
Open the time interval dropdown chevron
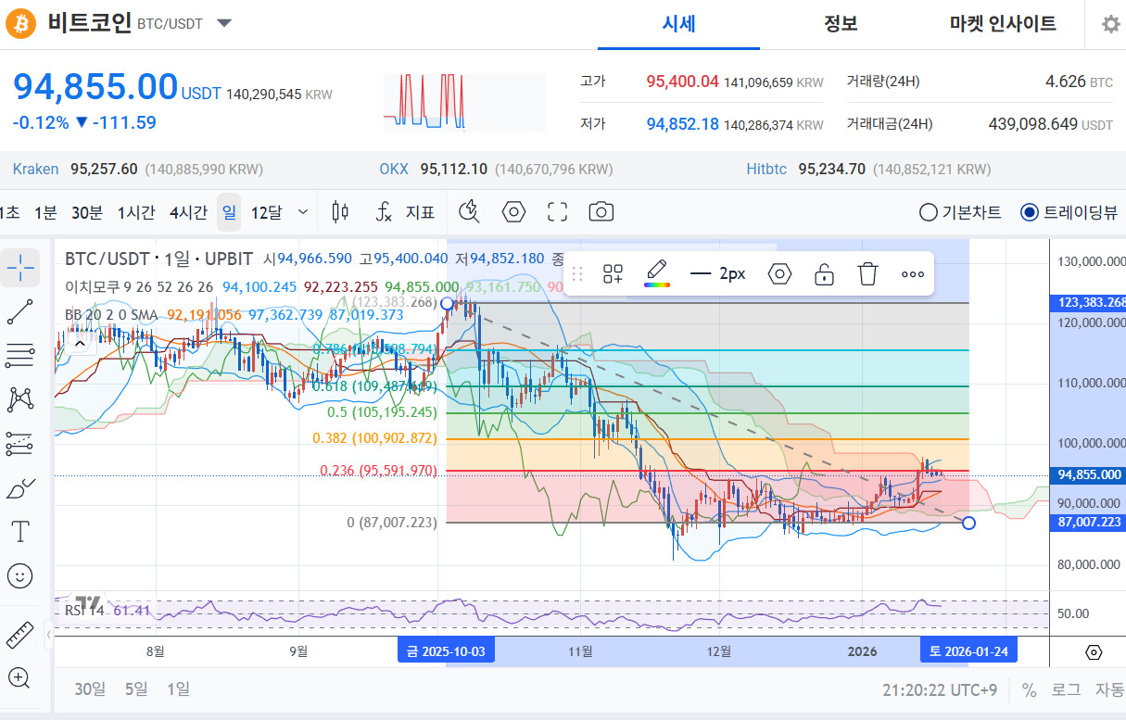pos(303,212)
